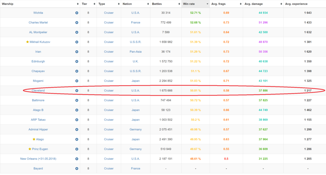Select the Cruiser type link for Irian
The width and height of the screenshot is (326, 175).
pos(109,52)
